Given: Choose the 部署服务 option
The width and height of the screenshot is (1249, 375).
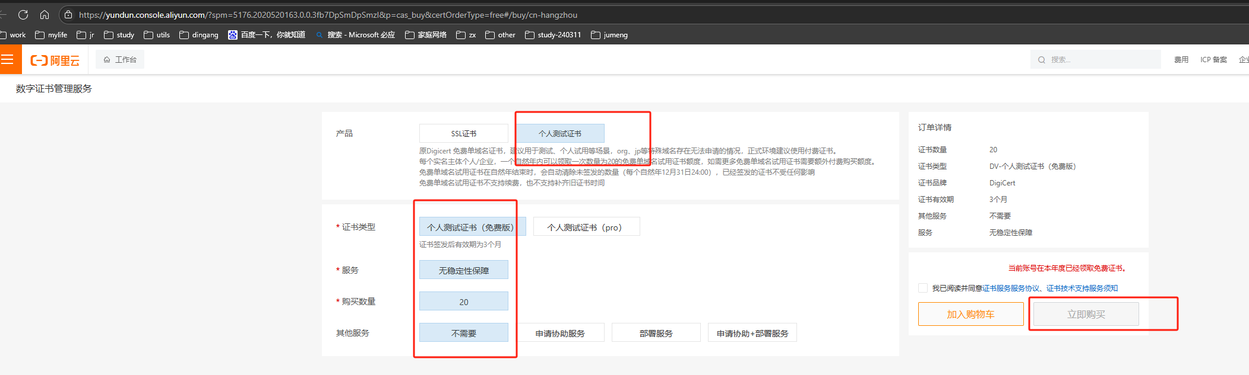Looking at the screenshot, I should coord(656,333).
